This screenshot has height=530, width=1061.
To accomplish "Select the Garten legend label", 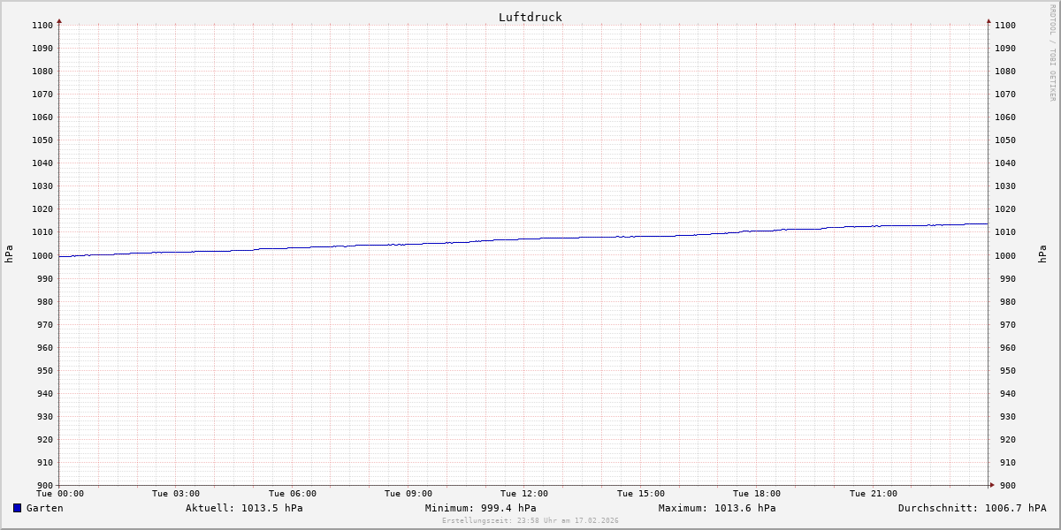I will [x=44, y=508].
